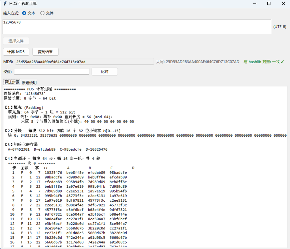This screenshot has width=290, height=249.
Task: Click the 比对 compare button
Action: point(105,71)
